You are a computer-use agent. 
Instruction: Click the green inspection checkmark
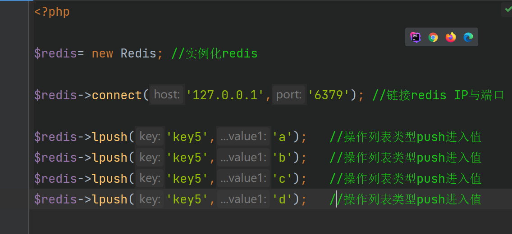[508, 10]
